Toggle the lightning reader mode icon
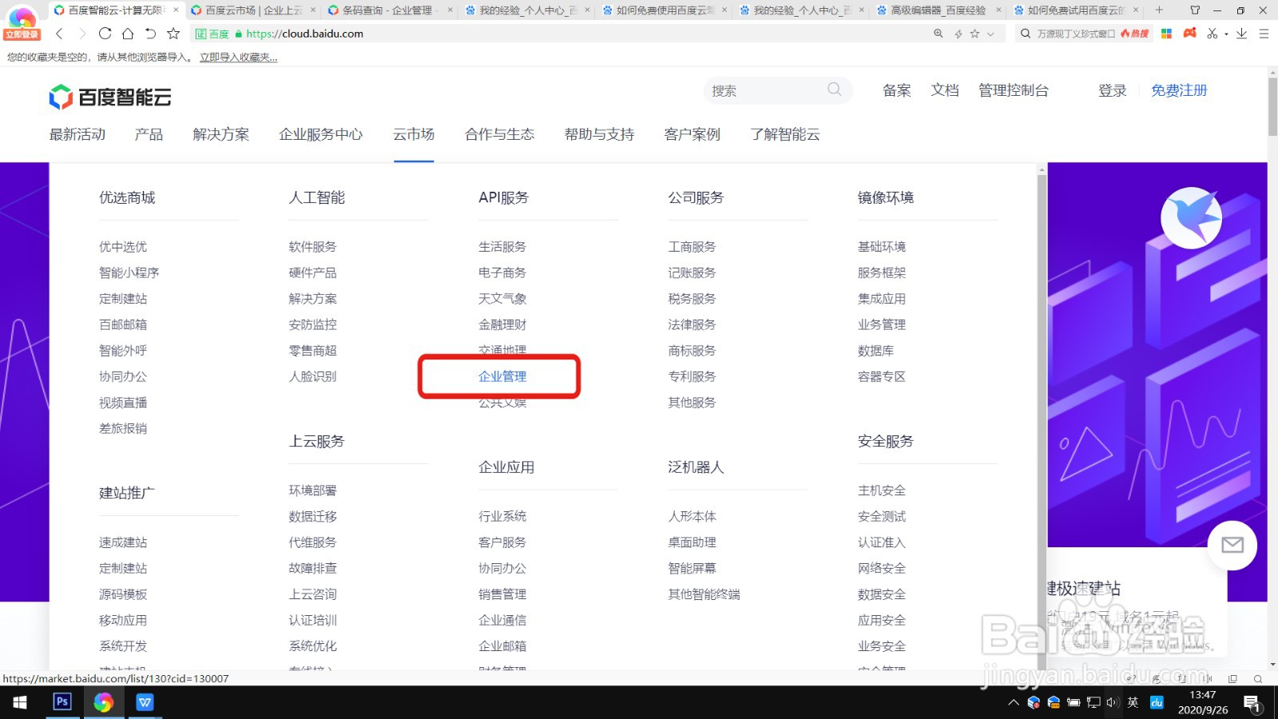This screenshot has width=1278, height=719. point(958,34)
